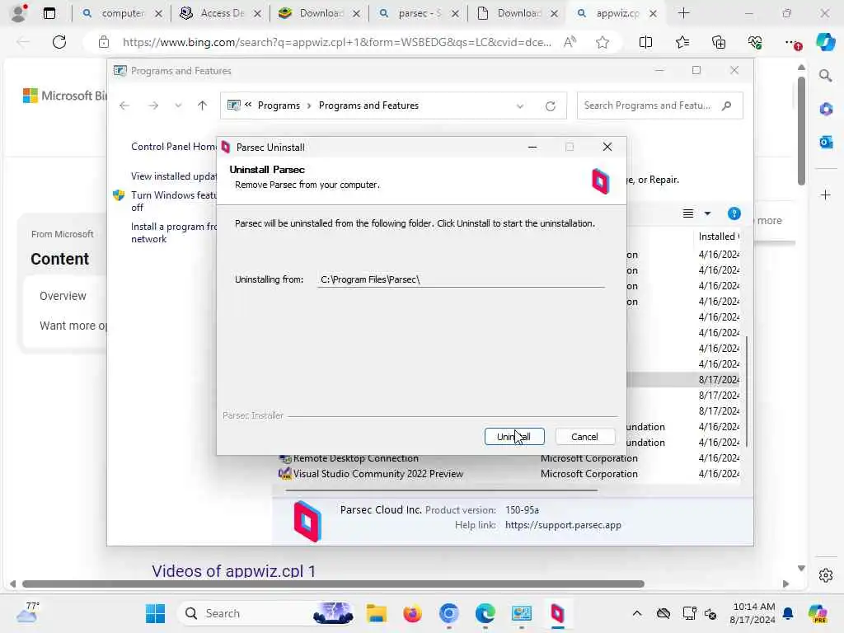Click the Edge address bar URL
The image size is (844, 633).
[x=337, y=42]
